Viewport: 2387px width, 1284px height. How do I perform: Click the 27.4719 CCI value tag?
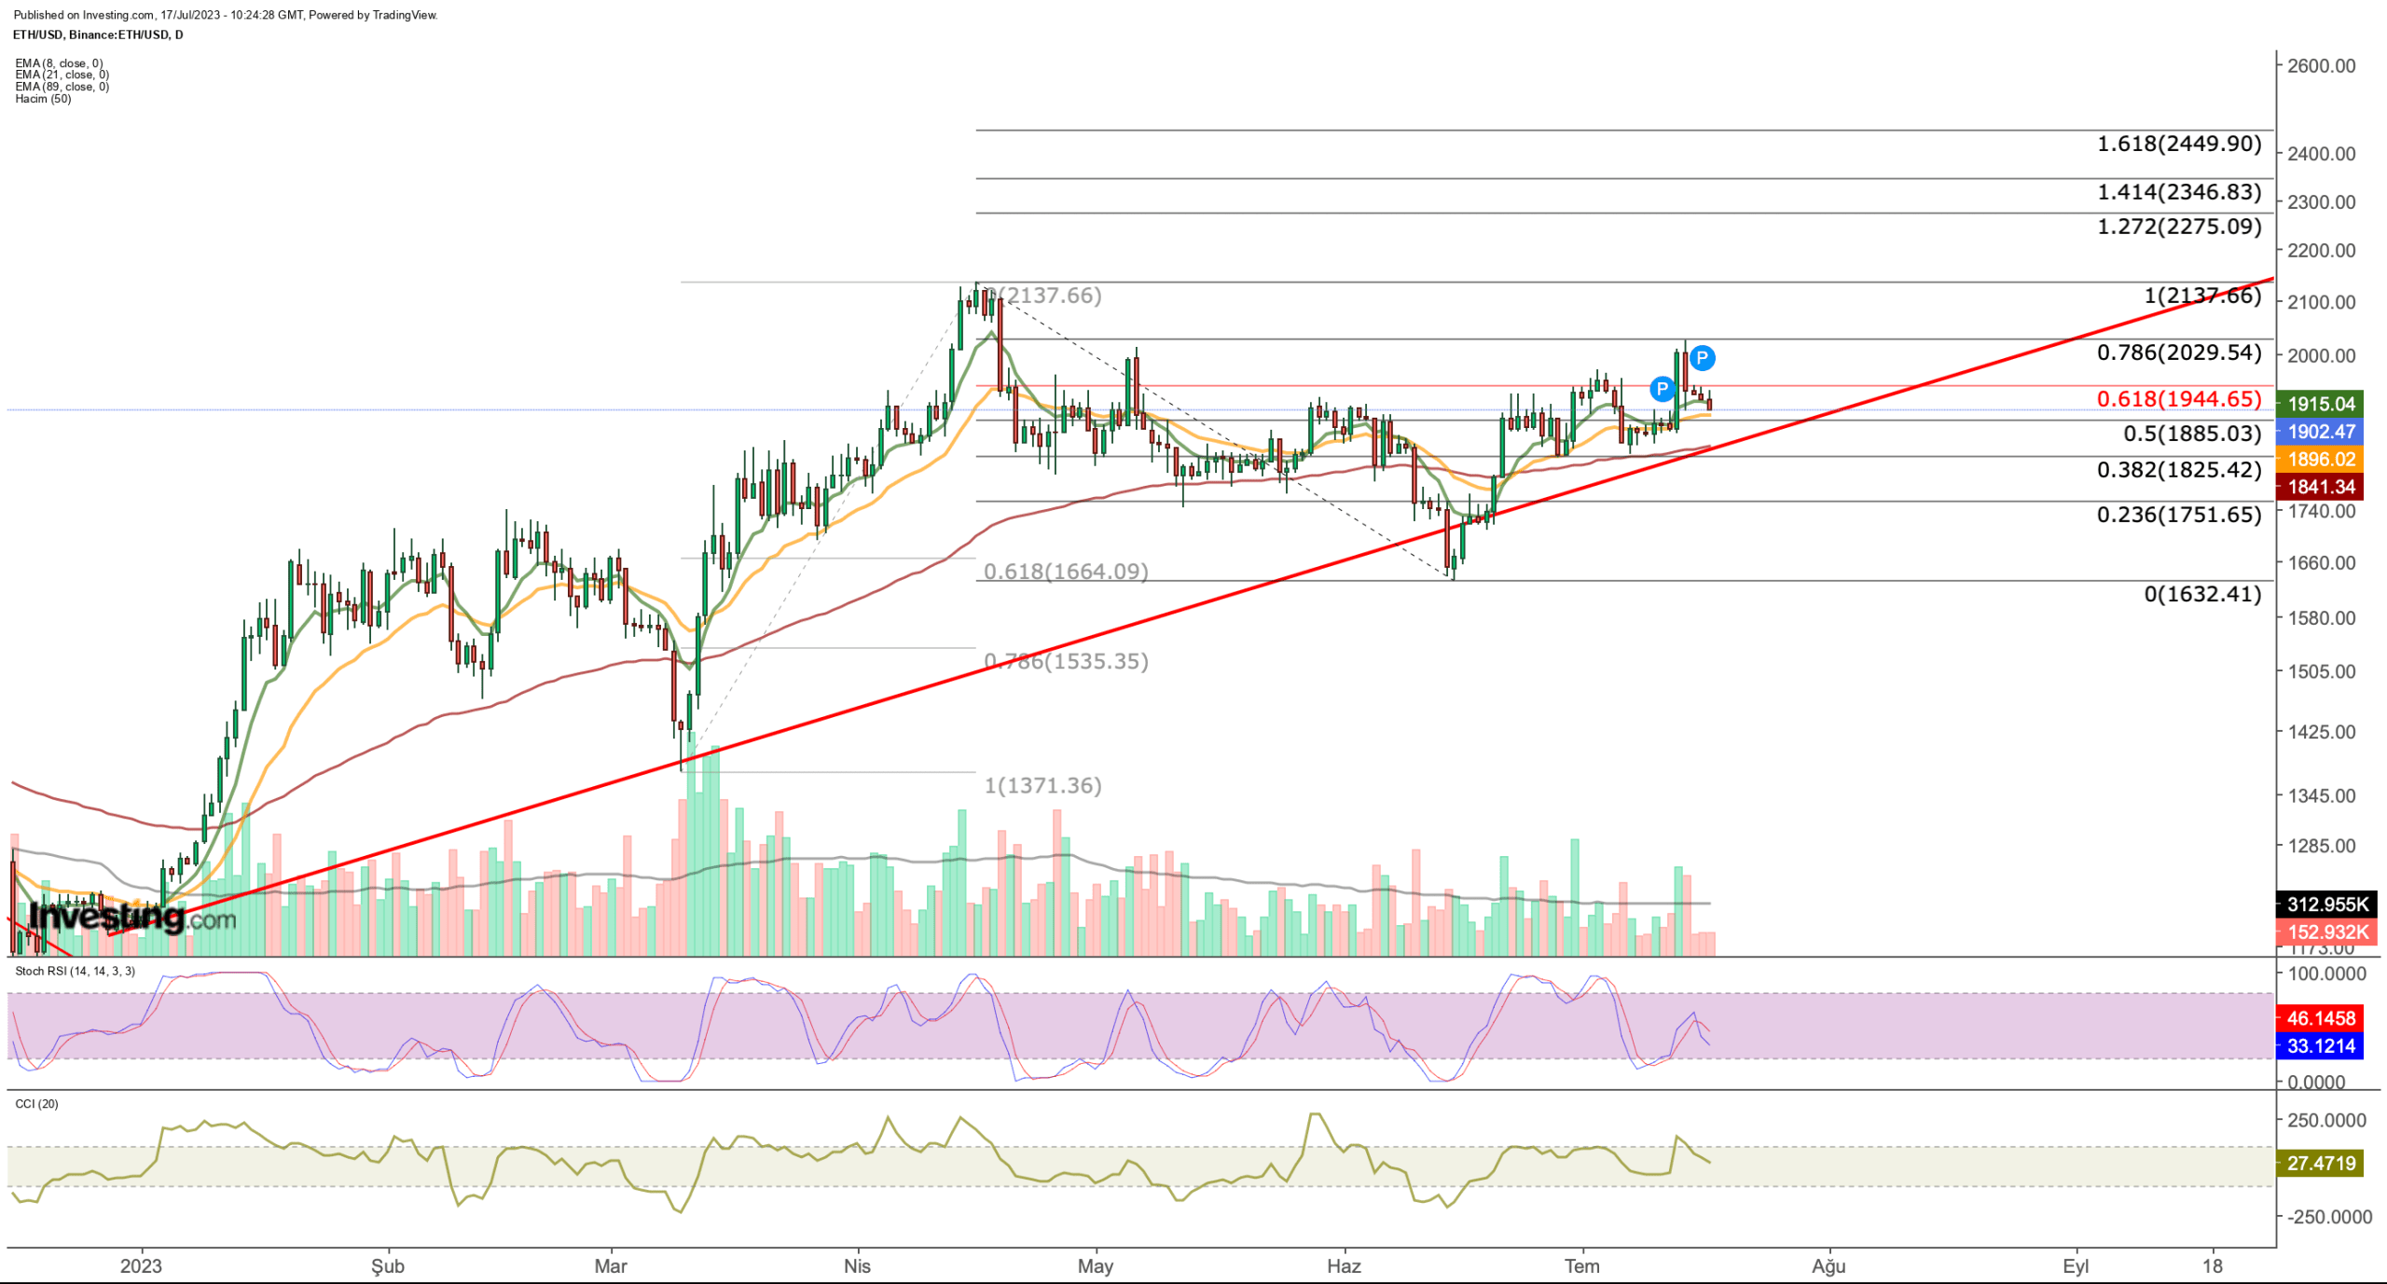click(x=2320, y=1164)
